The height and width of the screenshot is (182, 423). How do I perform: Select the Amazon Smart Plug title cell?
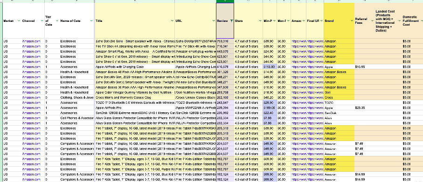click(x=135, y=51)
